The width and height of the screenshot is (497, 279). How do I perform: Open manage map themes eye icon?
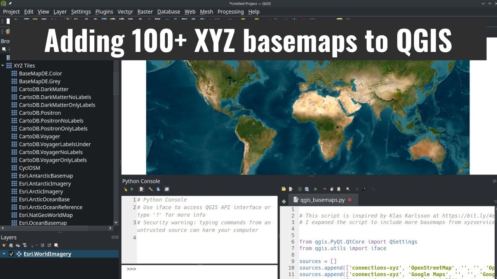pyautogui.click(x=18, y=245)
